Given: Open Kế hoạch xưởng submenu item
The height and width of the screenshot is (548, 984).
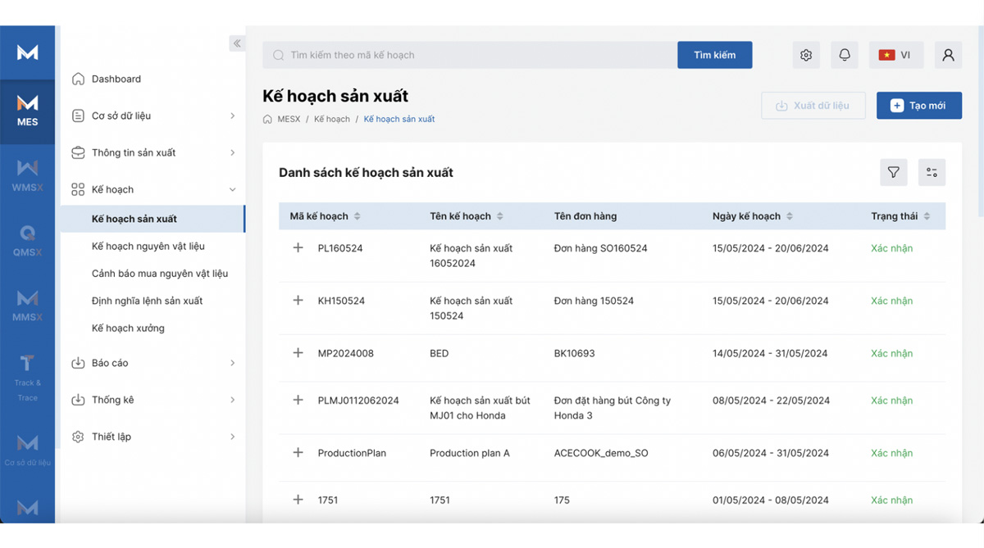Looking at the screenshot, I should 128,328.
